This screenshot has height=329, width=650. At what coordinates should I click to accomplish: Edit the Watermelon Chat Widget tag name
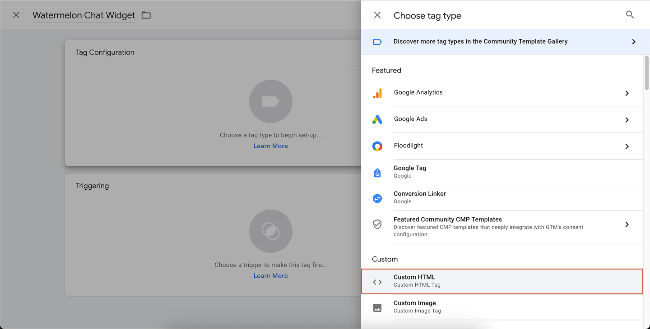pyautogui.click(x=84, y=15)
